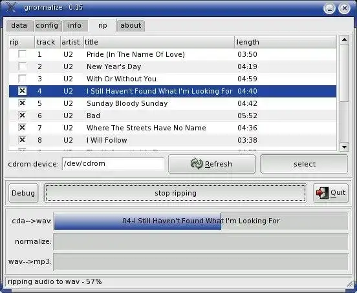Select title 'Pride (In The Name Of Love)'
357x293 pixels.
coord(136,54)
